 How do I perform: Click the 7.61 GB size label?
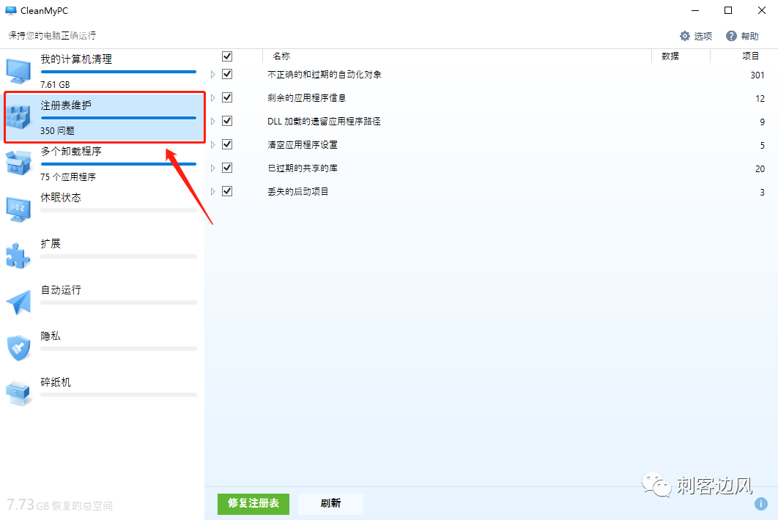coord(55,85)
